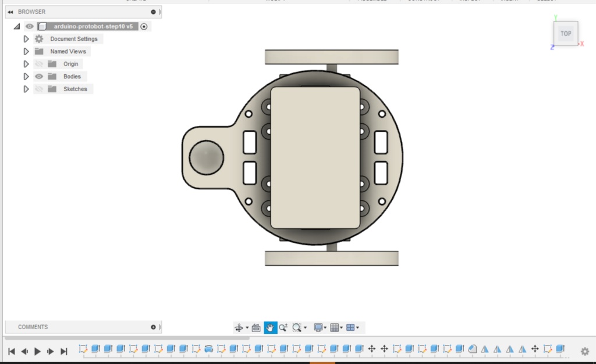The height and width of the screenshot is (364, 596).
Task: Expand the Origin node
Action: 26,64
